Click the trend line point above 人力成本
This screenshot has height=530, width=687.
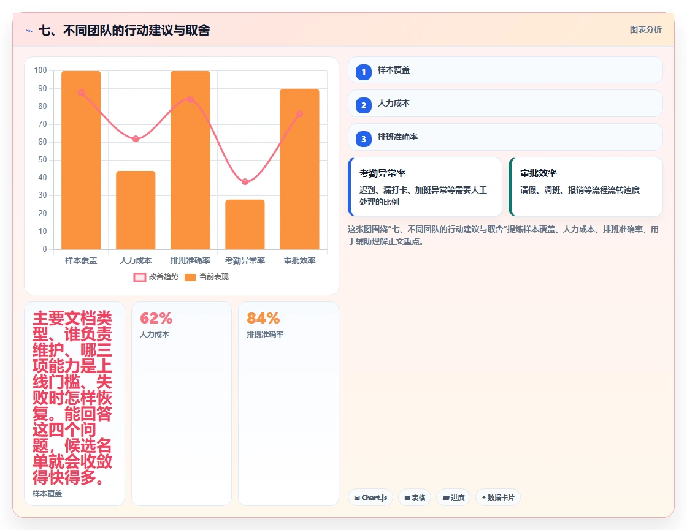pyautogui.click(x=136, y=138)
